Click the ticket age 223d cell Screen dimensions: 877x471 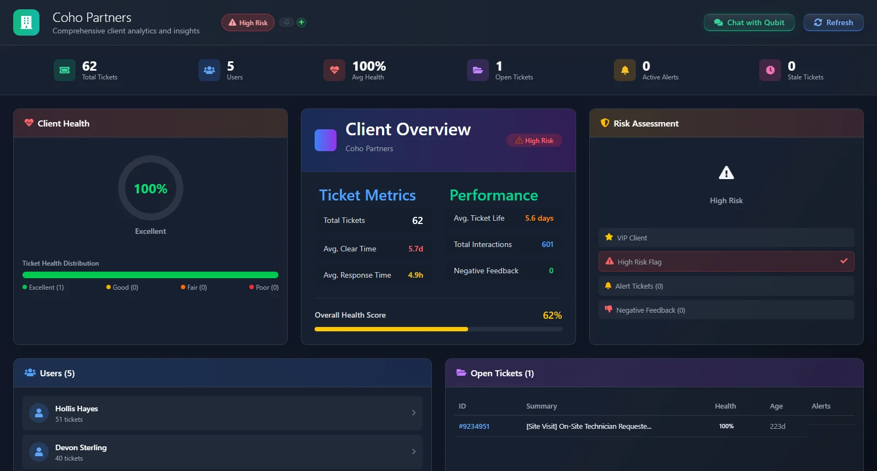(777, 427)
